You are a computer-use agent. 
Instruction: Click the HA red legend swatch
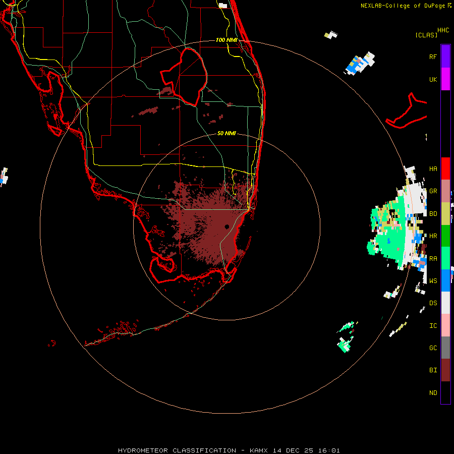click(x=445, y=168)
